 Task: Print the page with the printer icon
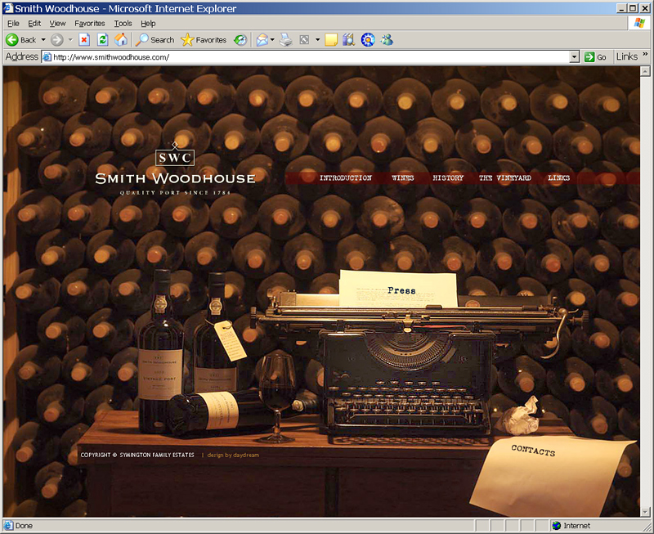click(x=285, y=40)
